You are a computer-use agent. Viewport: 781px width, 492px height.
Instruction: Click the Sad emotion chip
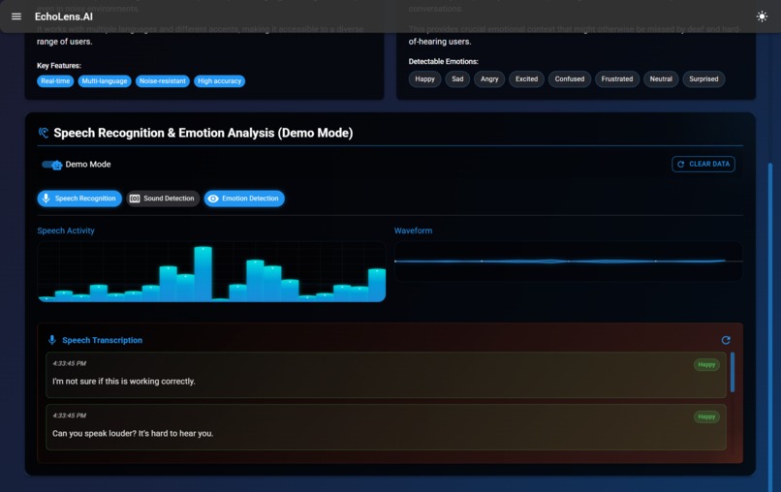(x=457, y=79)
